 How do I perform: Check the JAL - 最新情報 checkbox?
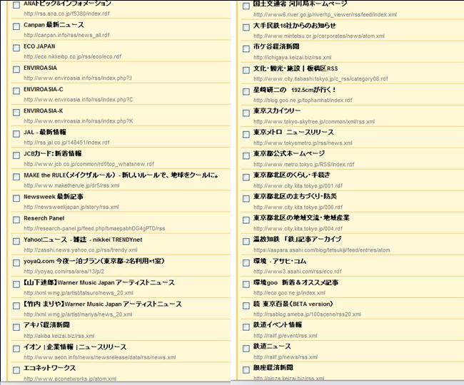click(x=16, y=134)
